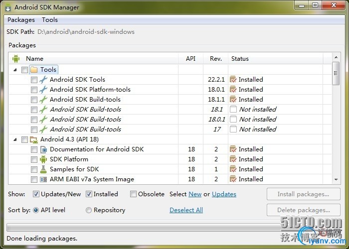Open the Packages menu
This screenshot has height=249, width=349.
click(21, 20)
